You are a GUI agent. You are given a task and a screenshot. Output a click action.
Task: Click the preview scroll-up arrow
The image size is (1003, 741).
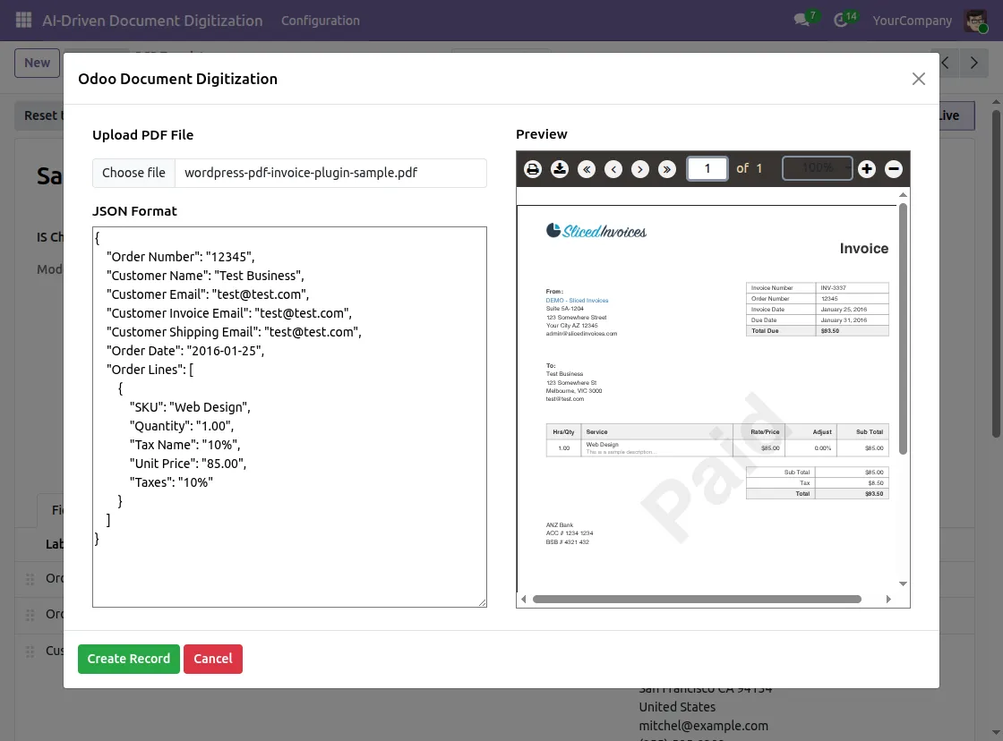click(x=904, y=194)
